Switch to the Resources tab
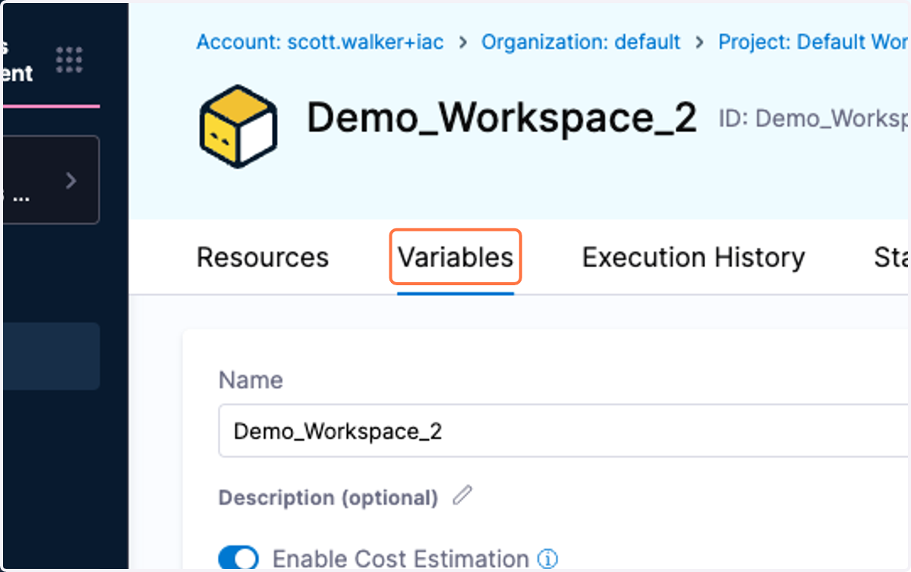The width and height of the screenshot is (911, 572). pos(263,258)
